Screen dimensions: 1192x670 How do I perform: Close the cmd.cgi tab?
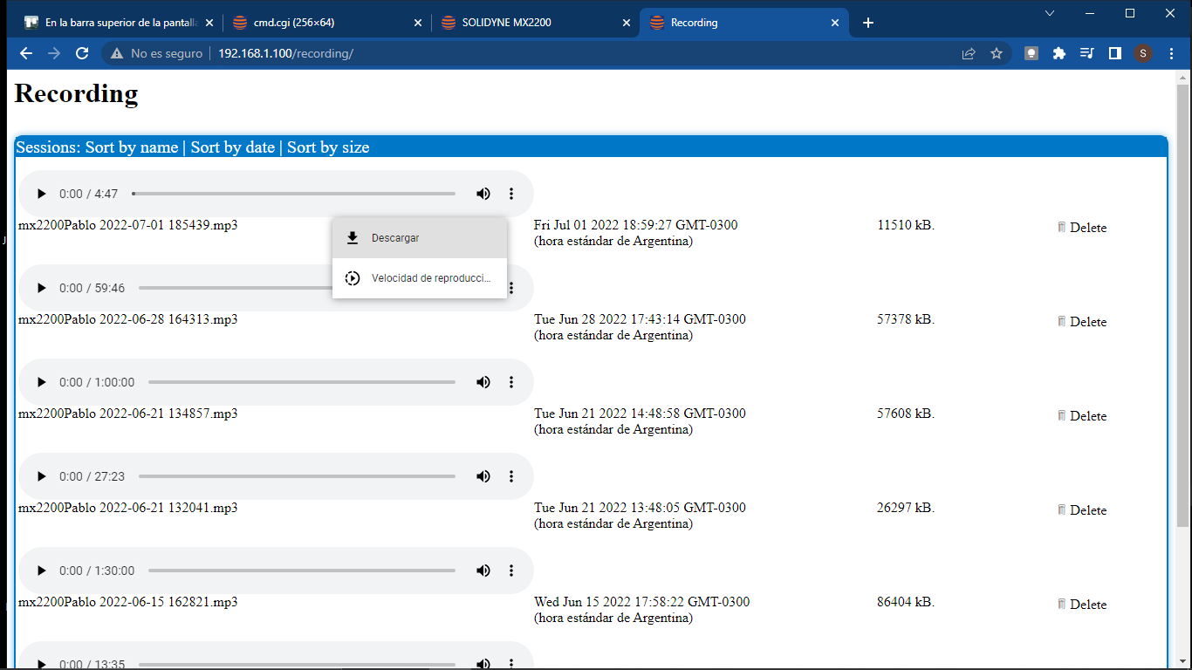click(x=417, y=24)
